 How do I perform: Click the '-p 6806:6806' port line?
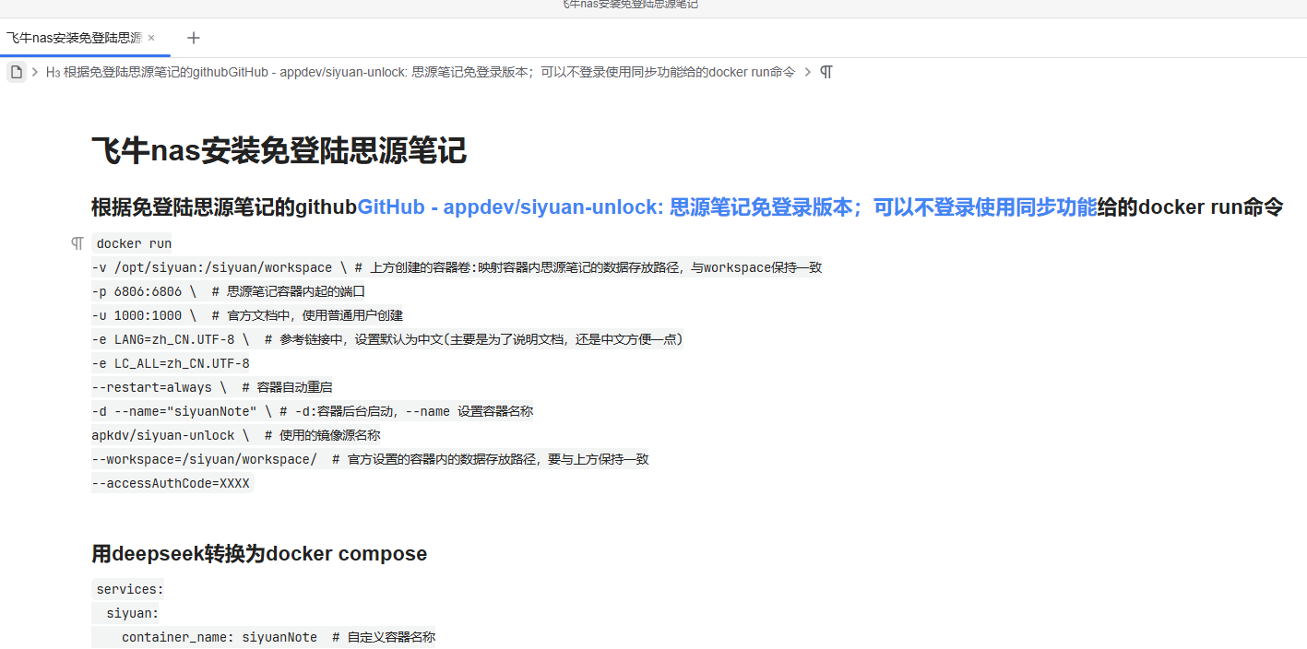click(x=229, y=291)
